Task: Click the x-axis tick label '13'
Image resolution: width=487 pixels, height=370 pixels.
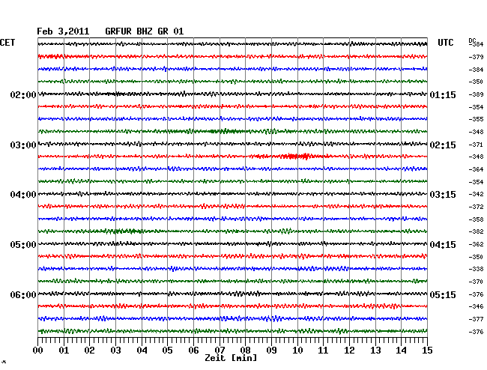Action: [x=375, y=351]
